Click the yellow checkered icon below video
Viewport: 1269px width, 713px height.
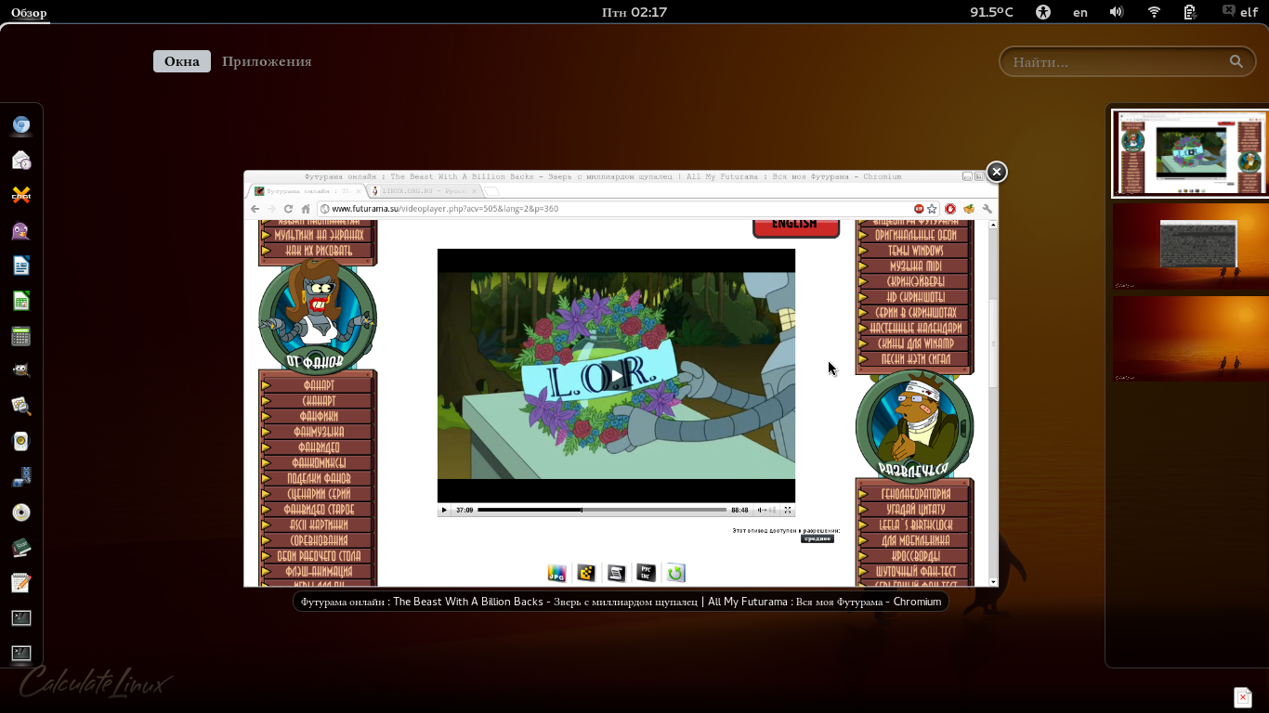coord(586,573)
